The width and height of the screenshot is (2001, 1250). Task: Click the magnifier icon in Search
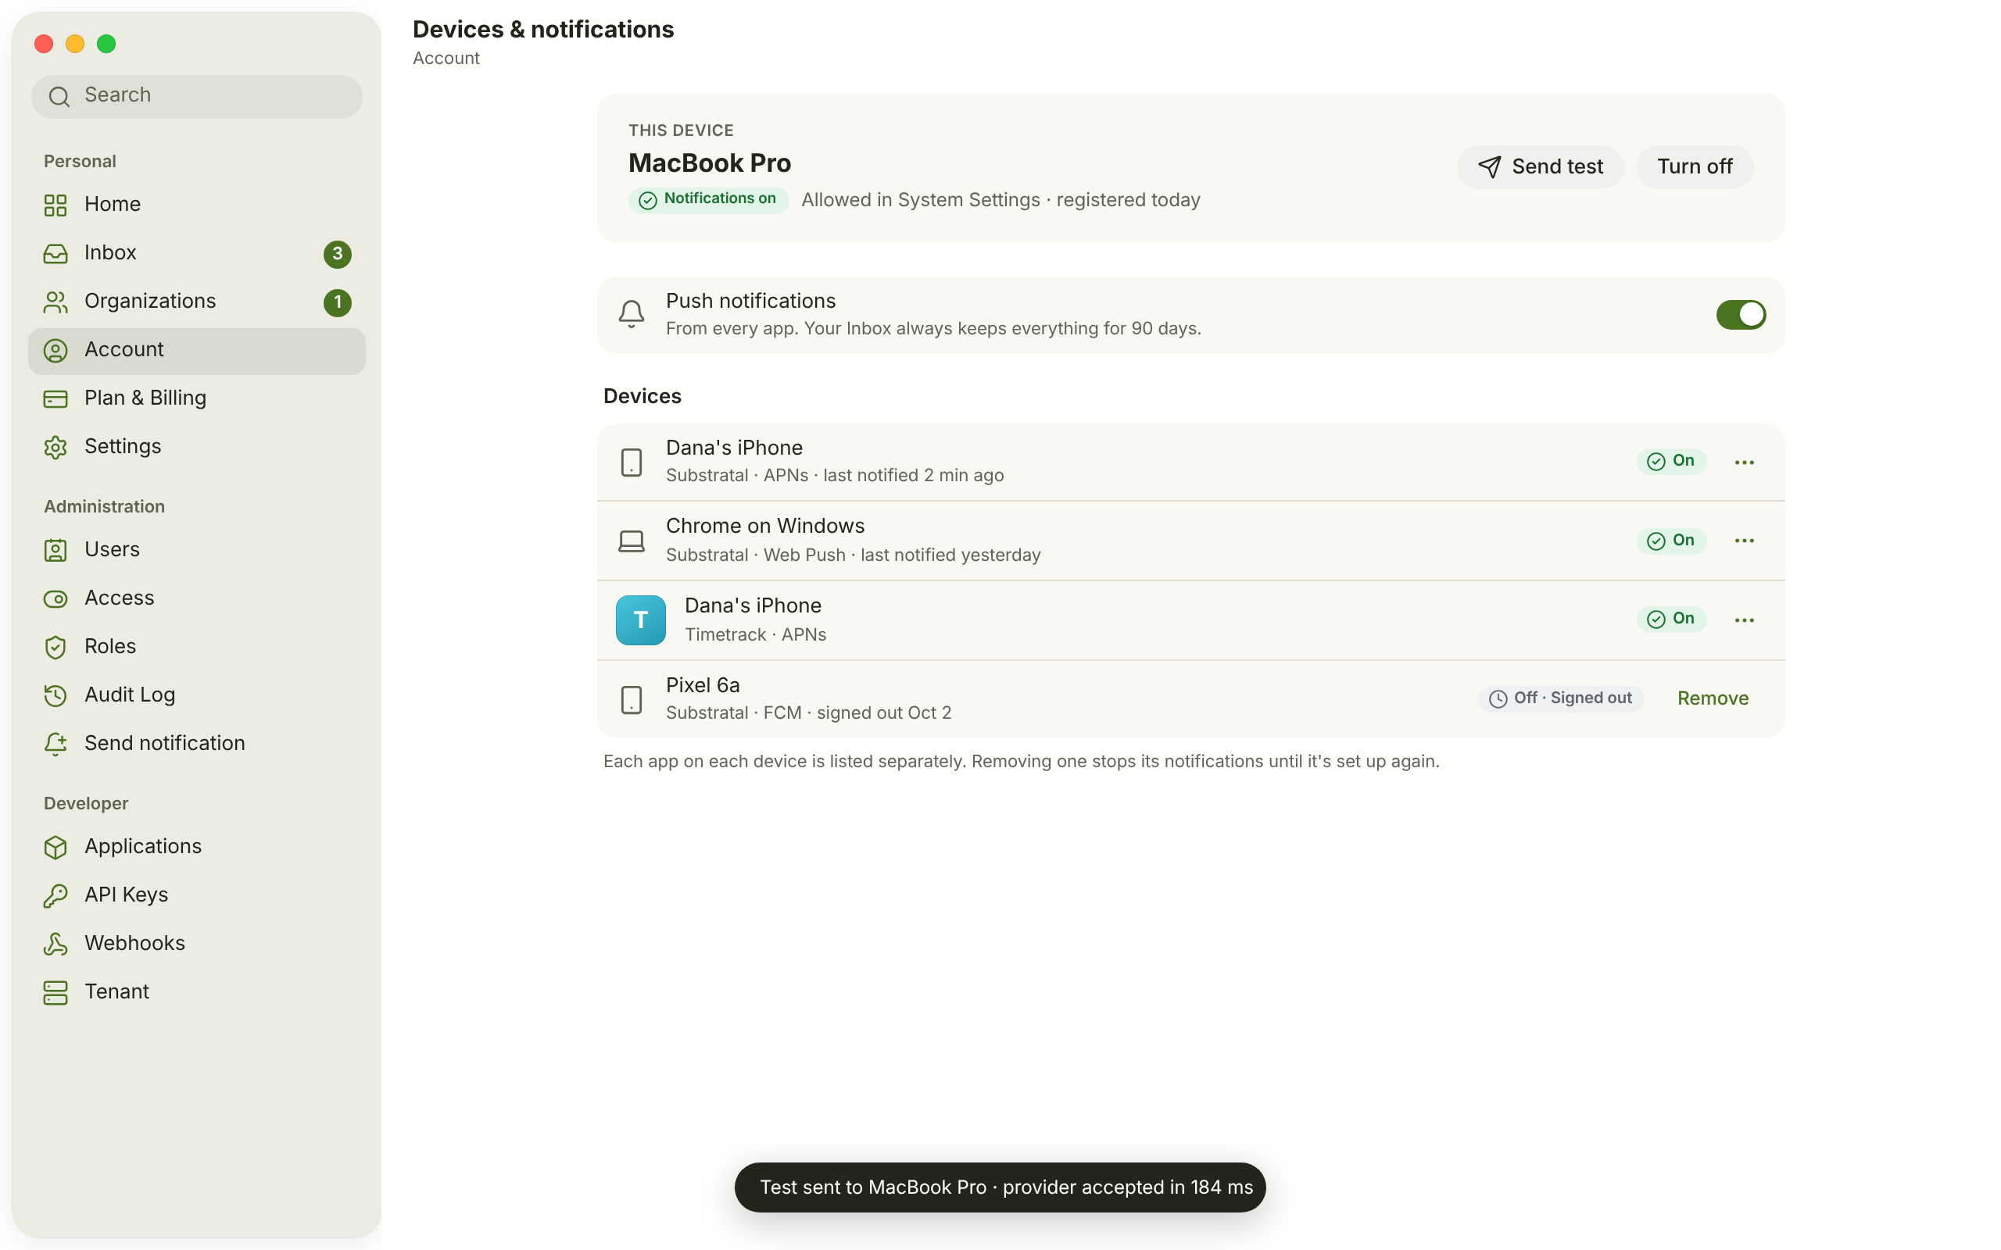[59, 97]
